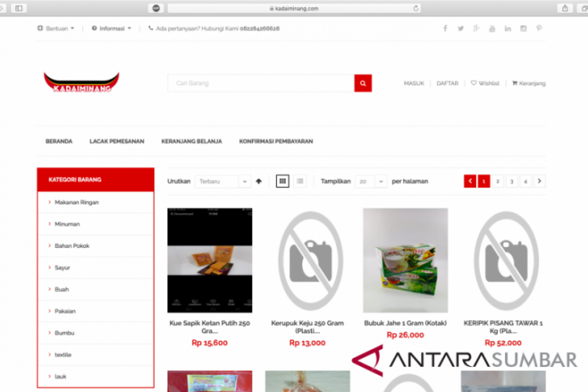Click the MASUK login link

tap(414, 83)
